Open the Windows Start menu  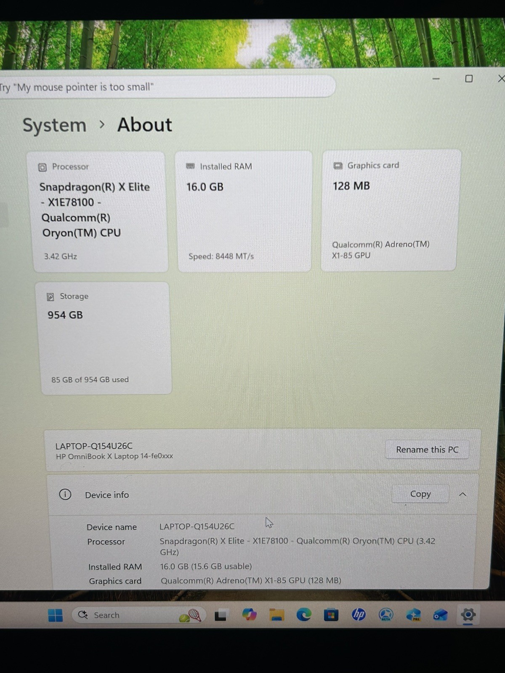coord(55,615)
